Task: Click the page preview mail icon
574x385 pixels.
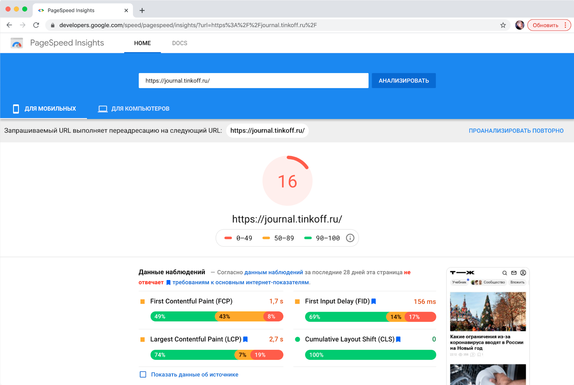Action: pos(514,273)
